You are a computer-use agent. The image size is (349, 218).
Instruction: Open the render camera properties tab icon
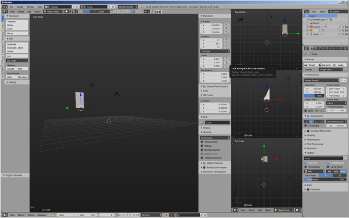pos(313,49)
